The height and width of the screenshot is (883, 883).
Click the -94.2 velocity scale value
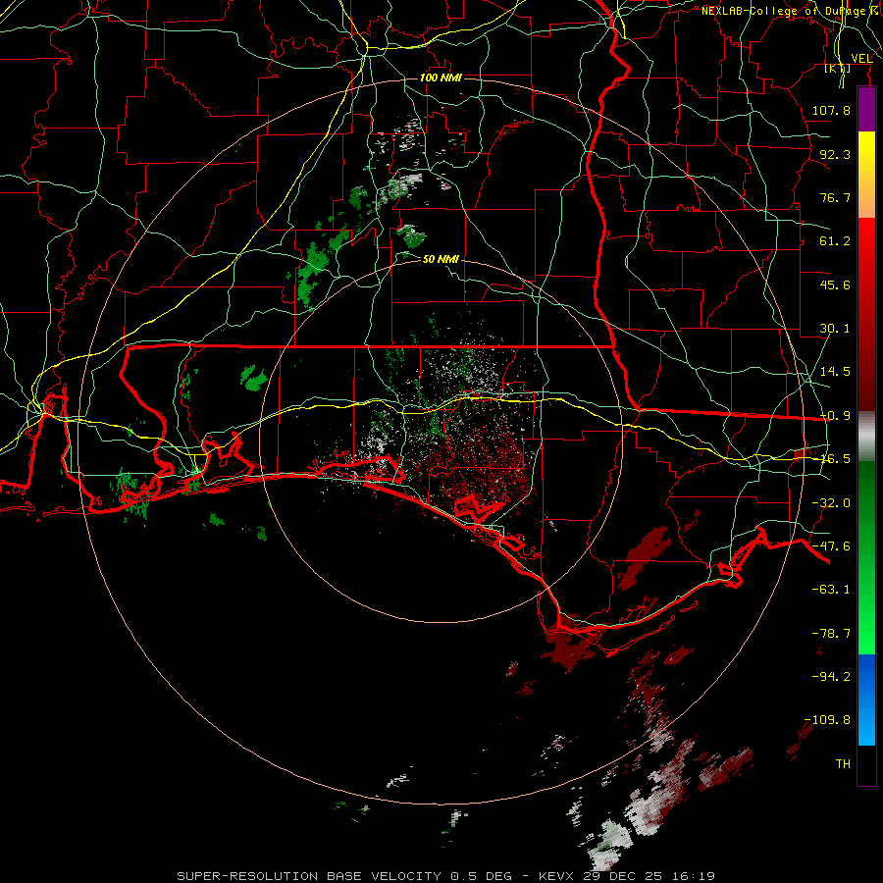(x=831, y=677)
